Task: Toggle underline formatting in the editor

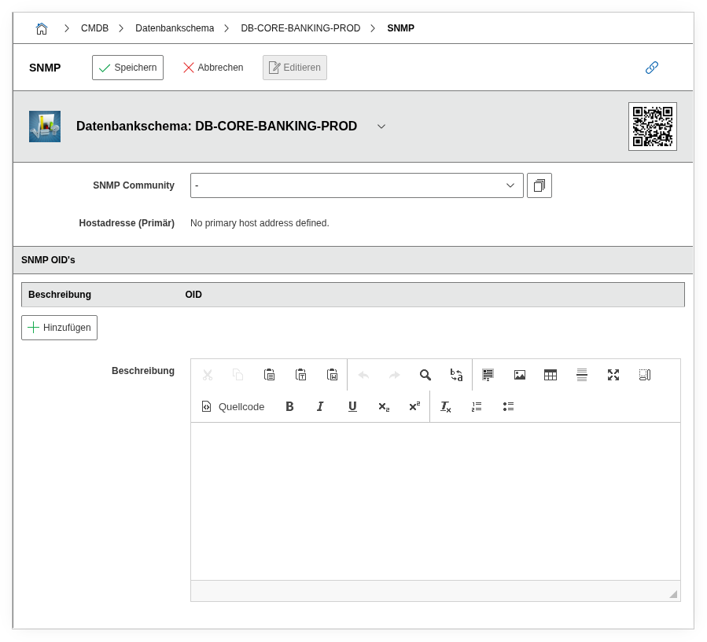Action: point(352,406)
